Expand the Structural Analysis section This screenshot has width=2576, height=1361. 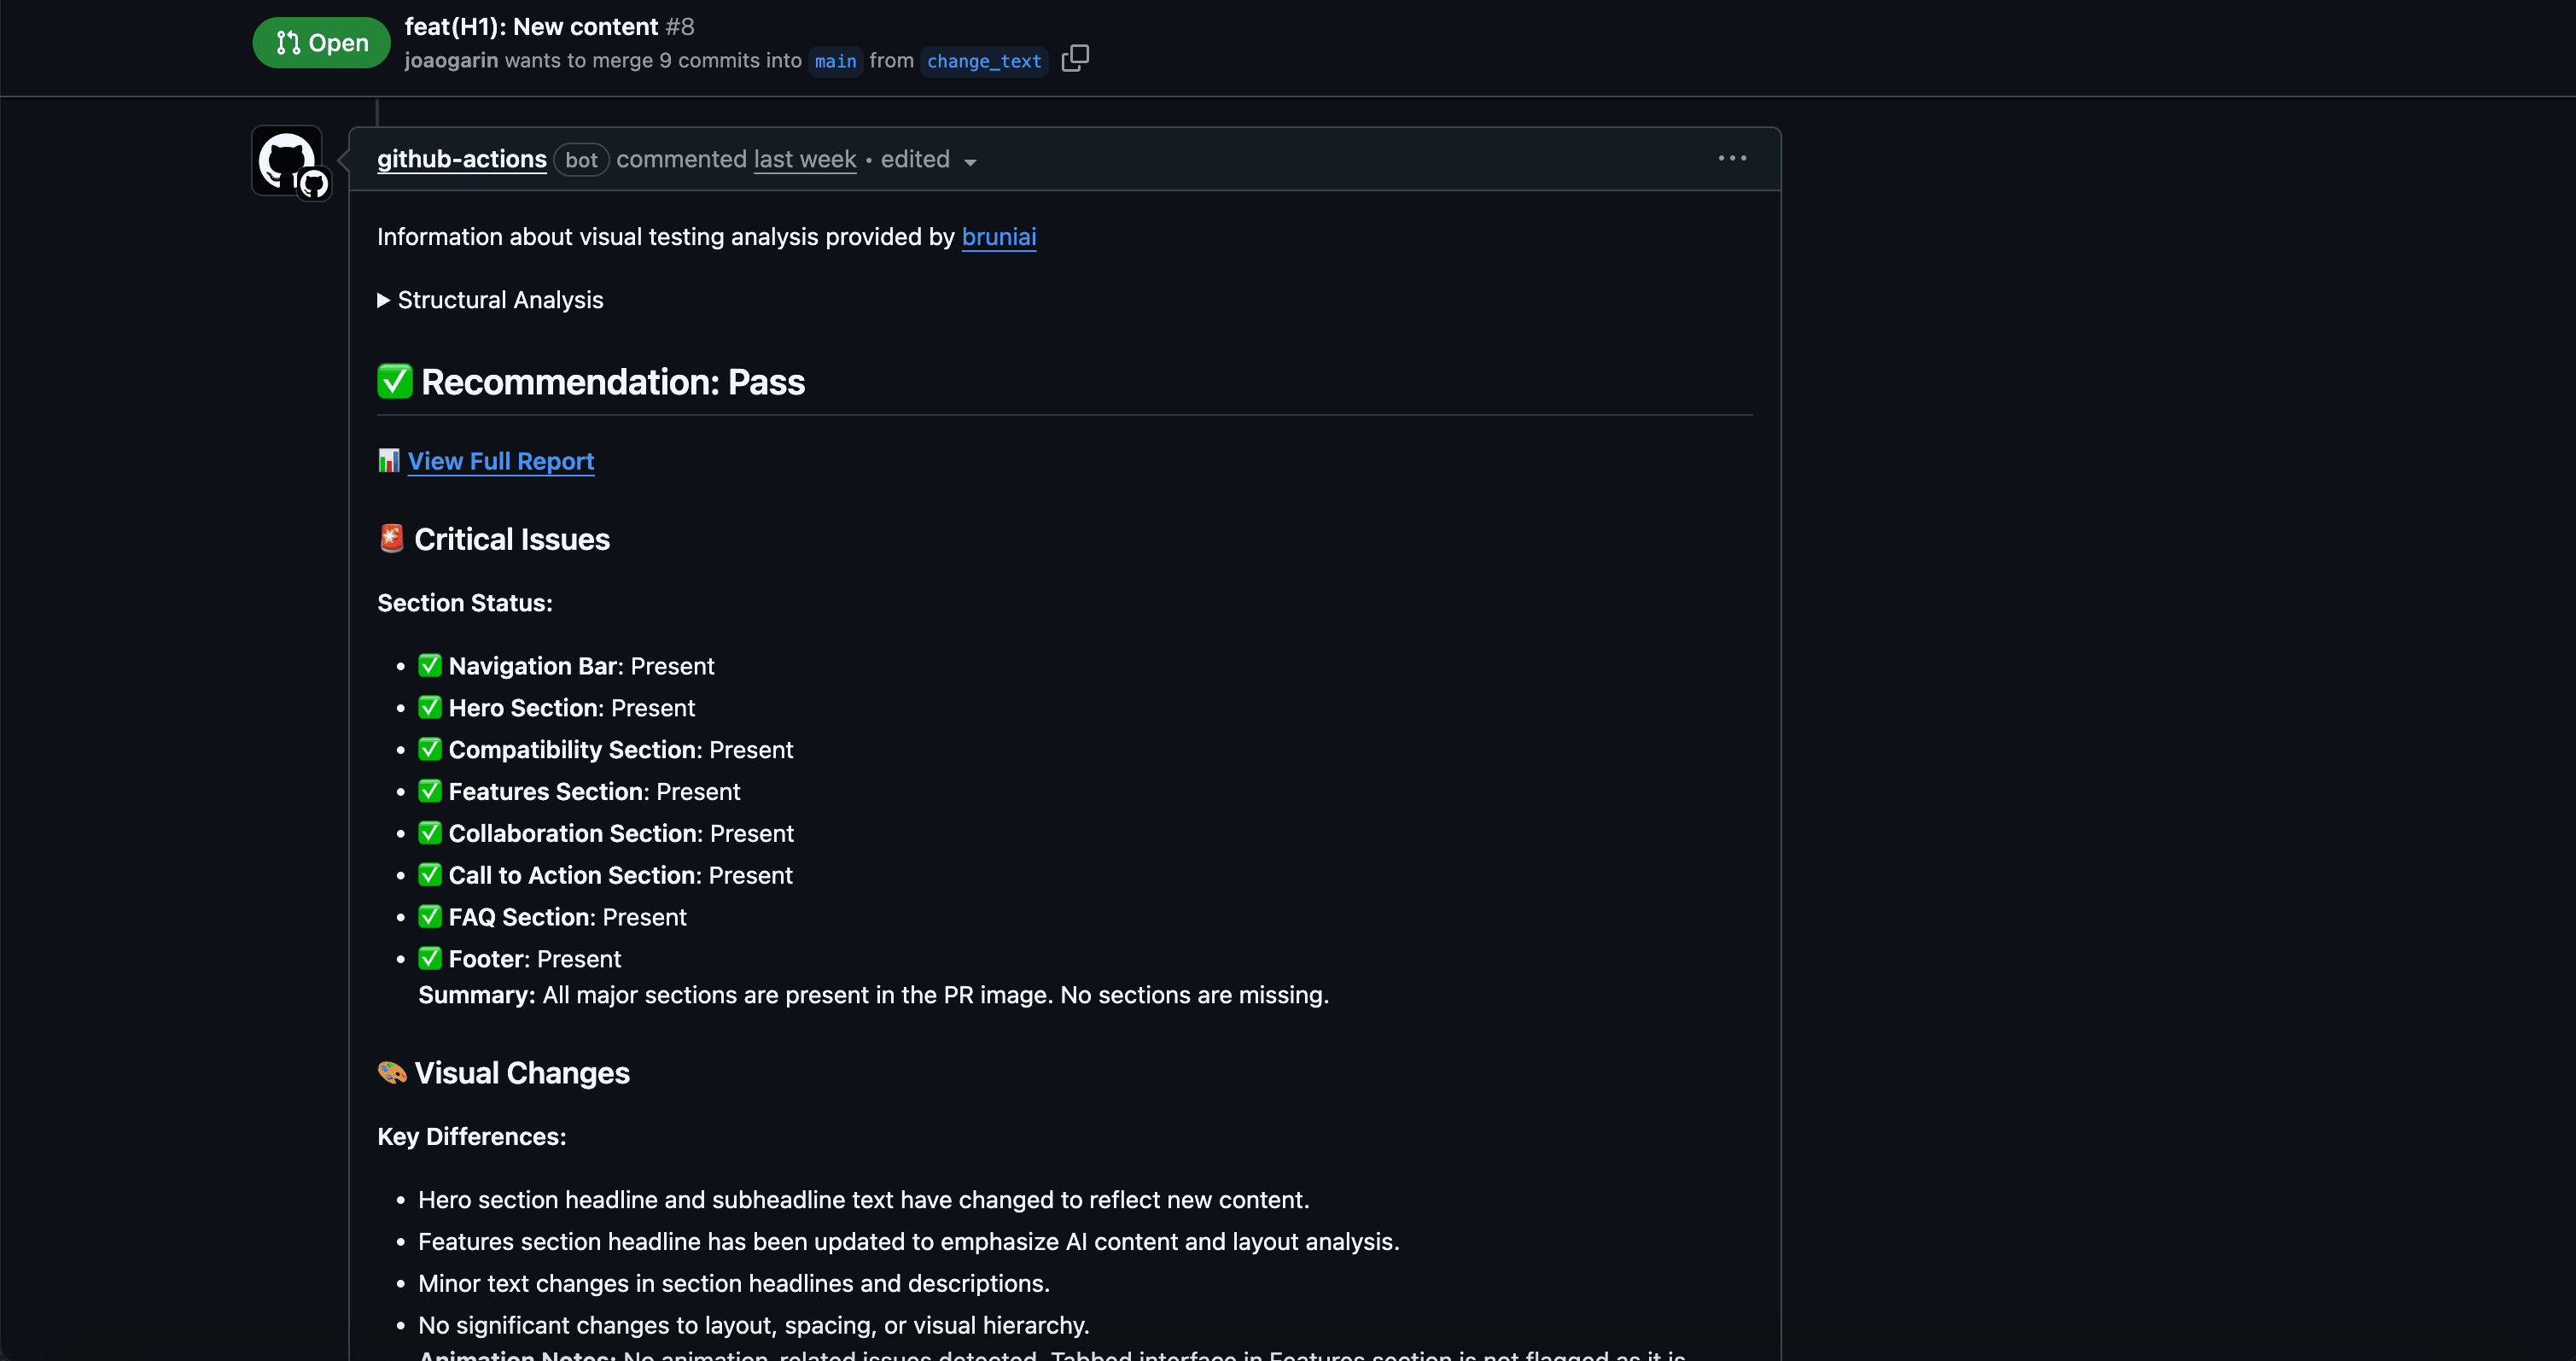click(489, 300)
